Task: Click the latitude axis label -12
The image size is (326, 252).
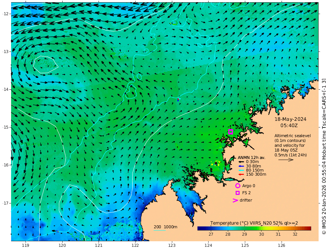Action: click(6, 14)
